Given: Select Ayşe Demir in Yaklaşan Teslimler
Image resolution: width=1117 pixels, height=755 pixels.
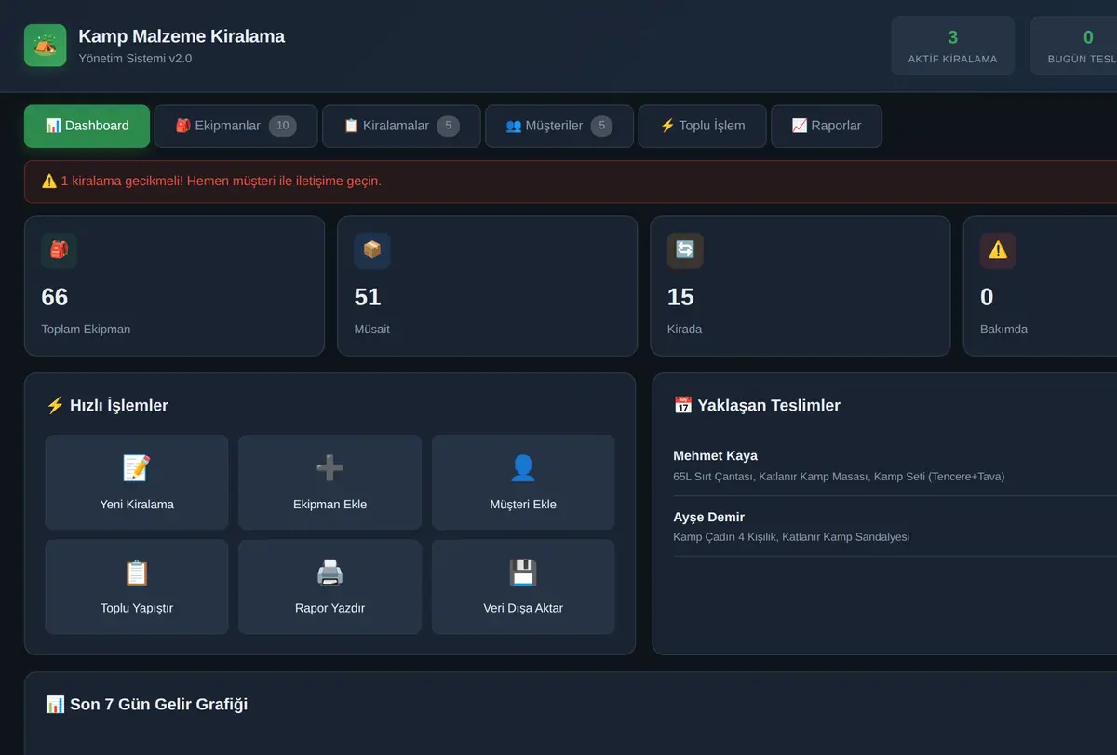Looking at the screenshot, I should pyautogui.click(x=708, y=518).
